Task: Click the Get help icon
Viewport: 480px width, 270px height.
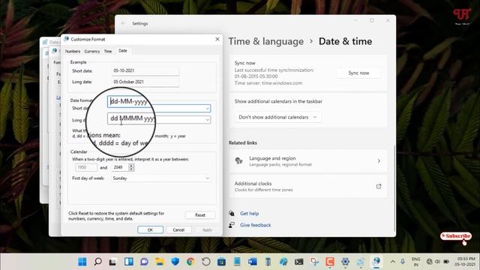Action: tap(232, 213)
